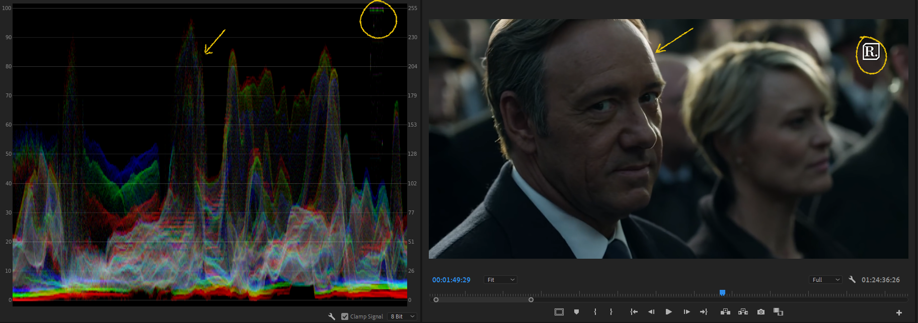Screen dimensions: 918x323
Task: Click the Comparison View icon
Action: pos(778,312)
